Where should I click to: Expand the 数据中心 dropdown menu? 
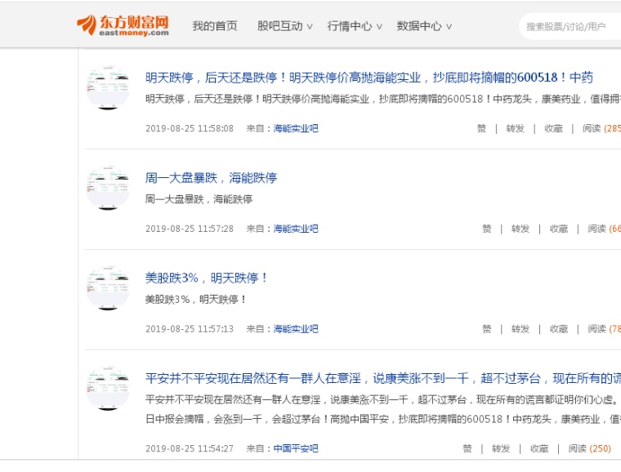click(x=424, y=26)
